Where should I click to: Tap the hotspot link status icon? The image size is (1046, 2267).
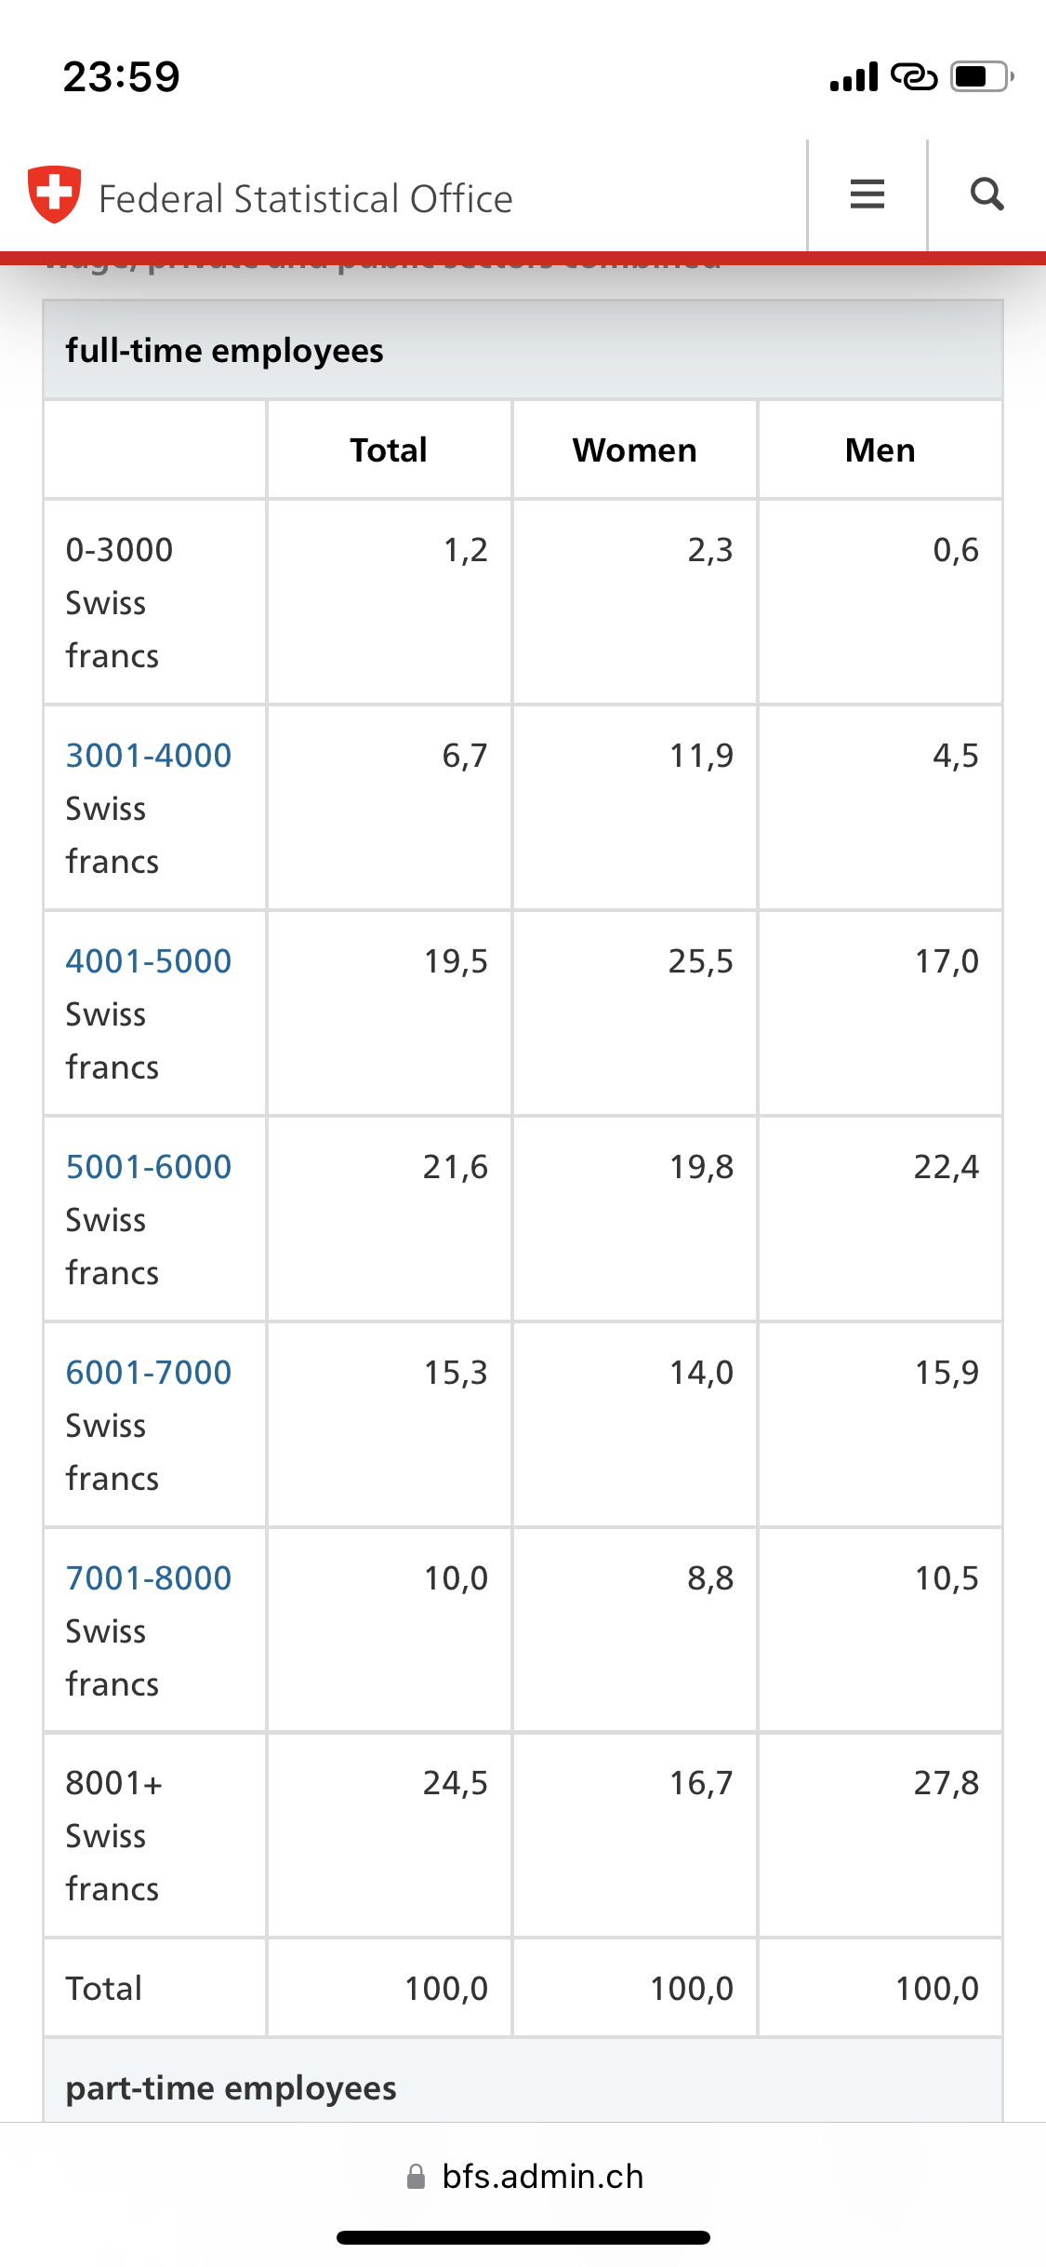(x=914, y=77)
